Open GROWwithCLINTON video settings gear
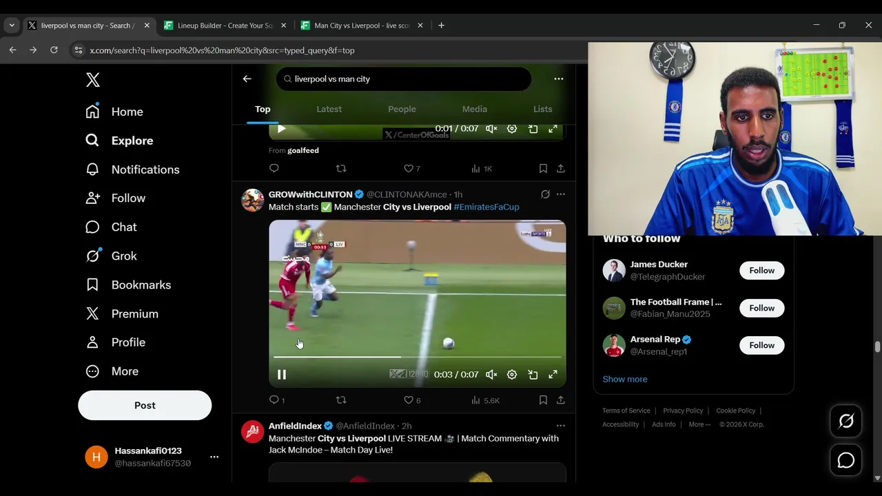 pyautogui.click(x=512, y=375)
